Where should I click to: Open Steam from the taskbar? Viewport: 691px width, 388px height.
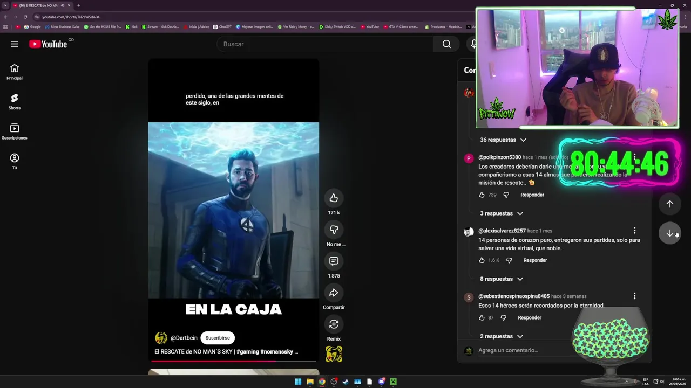345,382
